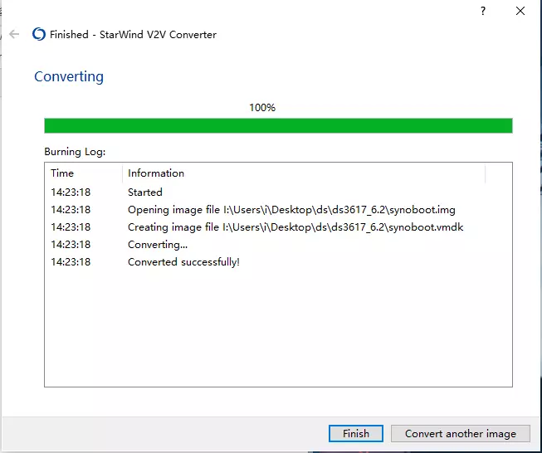Click the timestamp beside "Converted successfully!"

click(71, 262)
